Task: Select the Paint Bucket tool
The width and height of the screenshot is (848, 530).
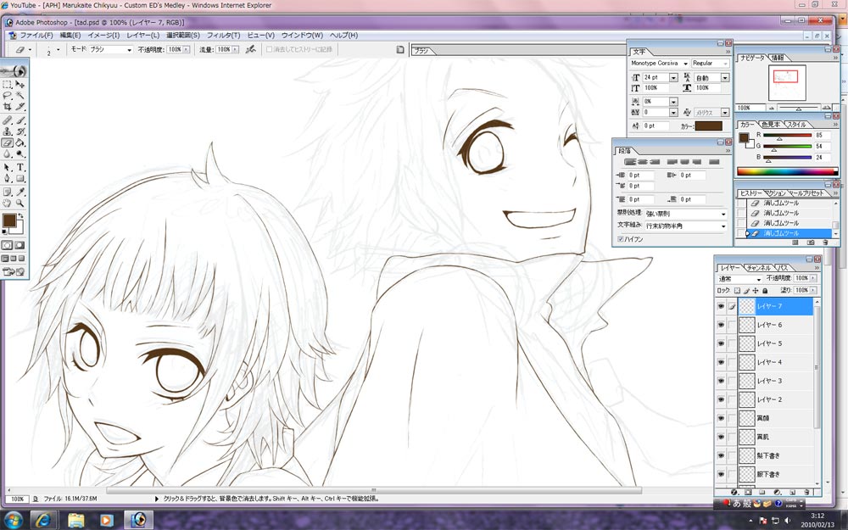Action: pos(20,142)
